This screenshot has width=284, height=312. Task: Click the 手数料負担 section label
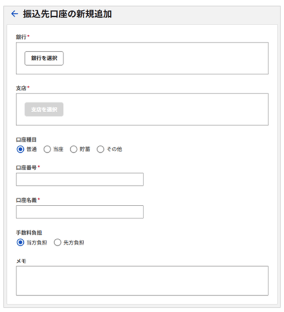pos(29,232)
